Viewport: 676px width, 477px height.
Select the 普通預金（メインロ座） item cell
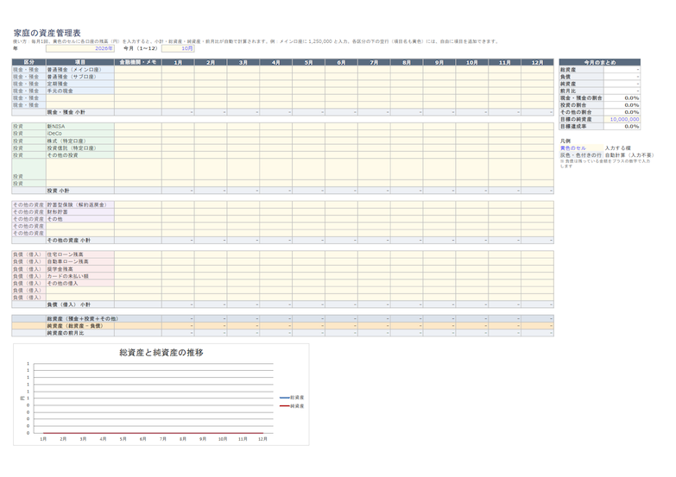[x=80, y=69]
